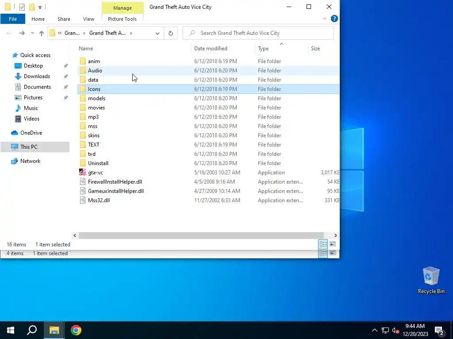The image size is (453, 339).
Task: Switch to the Home ribbon tab
Action: pyautogui.click(x=38, y=19)
